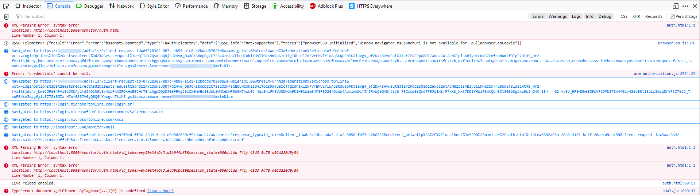Screen dimensions: 700x195
Task: Open the Style Editor tab
Action: click(x=154, y=6)
